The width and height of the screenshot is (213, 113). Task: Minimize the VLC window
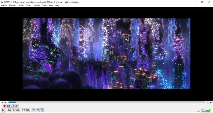click(195, 2)
